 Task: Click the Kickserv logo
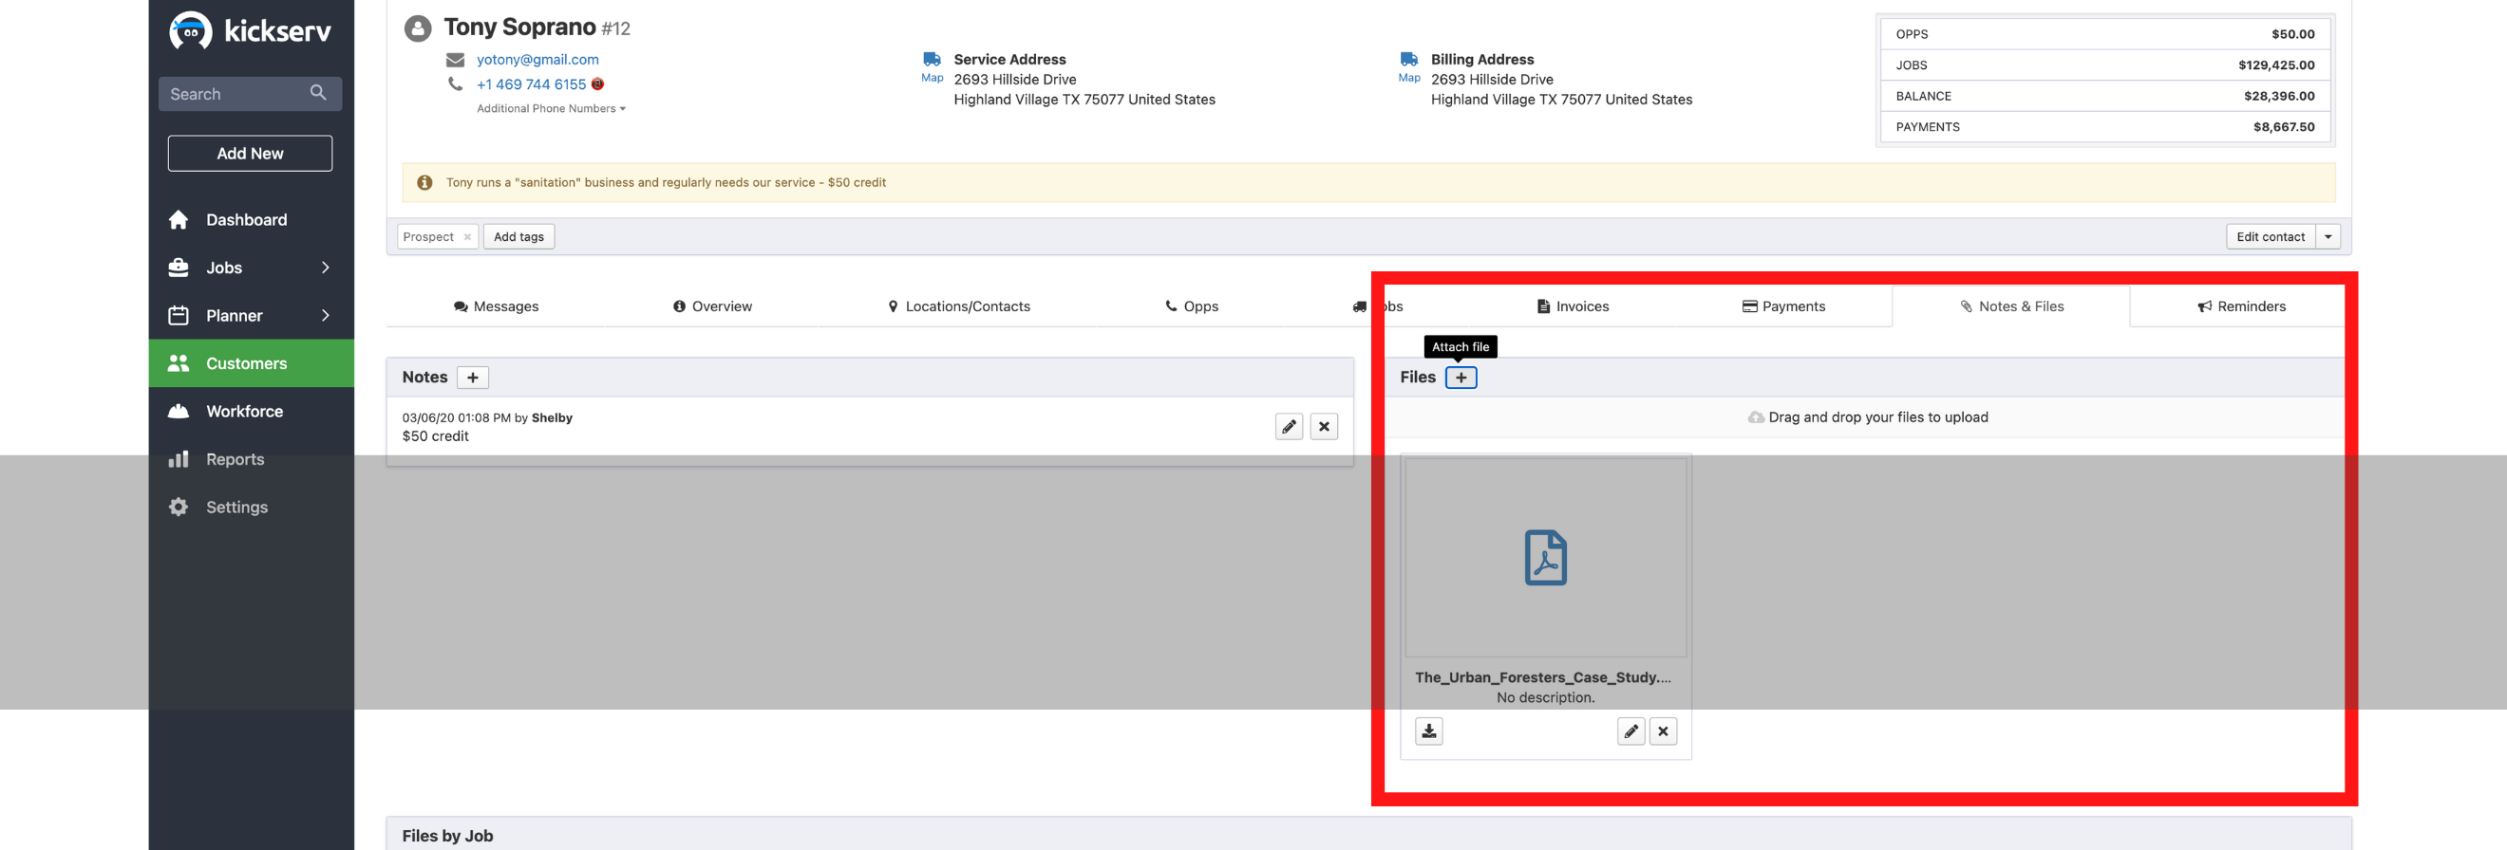[250, 31]
